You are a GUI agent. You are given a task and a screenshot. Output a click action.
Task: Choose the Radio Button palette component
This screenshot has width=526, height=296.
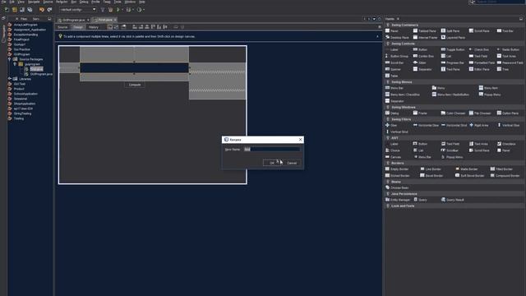pyautogui.click(x=508, y=49)
